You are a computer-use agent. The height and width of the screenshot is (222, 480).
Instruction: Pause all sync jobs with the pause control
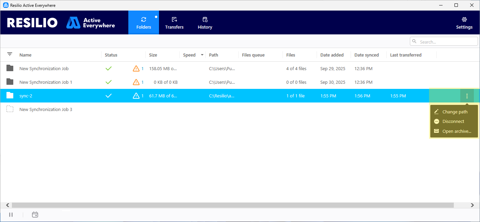(x=11, y=215)
